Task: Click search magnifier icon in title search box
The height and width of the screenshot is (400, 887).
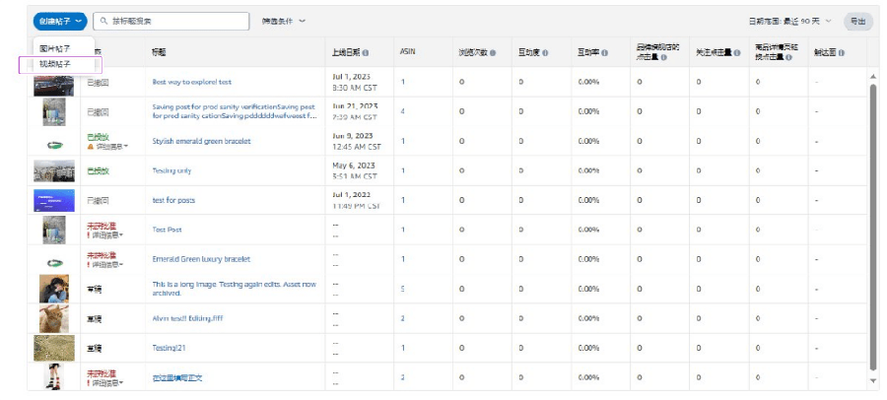Action: point(103,21)
